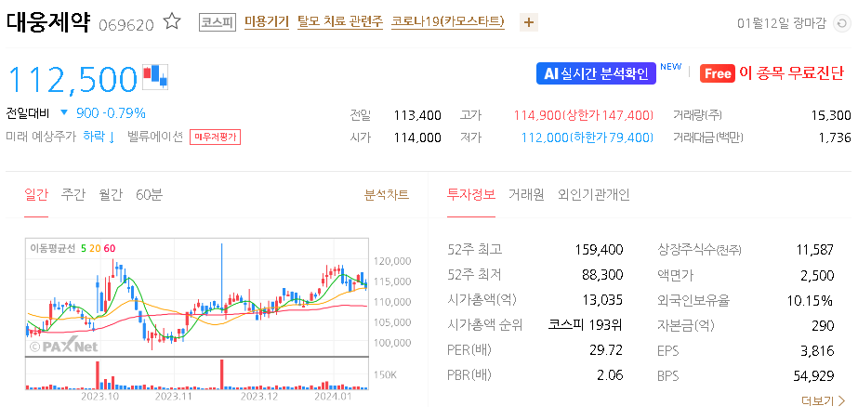Screen dimensions: 858x419
Task: Switch to the 외인기관개인 tab
Action: [x=594, y=195]
